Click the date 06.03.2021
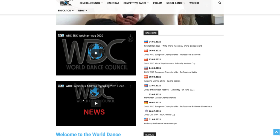Screen dimensions: 280x136 coord(155,50)
